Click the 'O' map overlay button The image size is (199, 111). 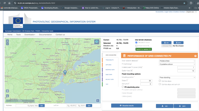coord(7,91)
